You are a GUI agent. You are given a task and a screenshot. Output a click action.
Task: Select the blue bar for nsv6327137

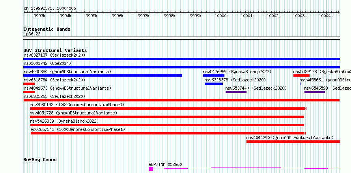(181, 59)
